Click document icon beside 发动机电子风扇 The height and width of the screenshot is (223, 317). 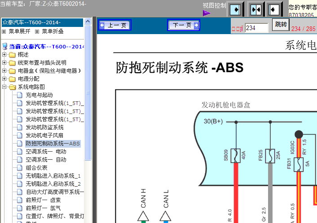[20, 136]
